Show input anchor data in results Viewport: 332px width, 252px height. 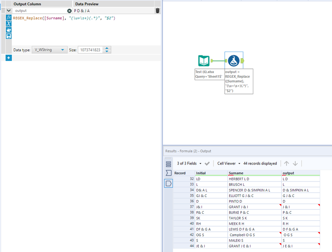click(x=169, y=173)
